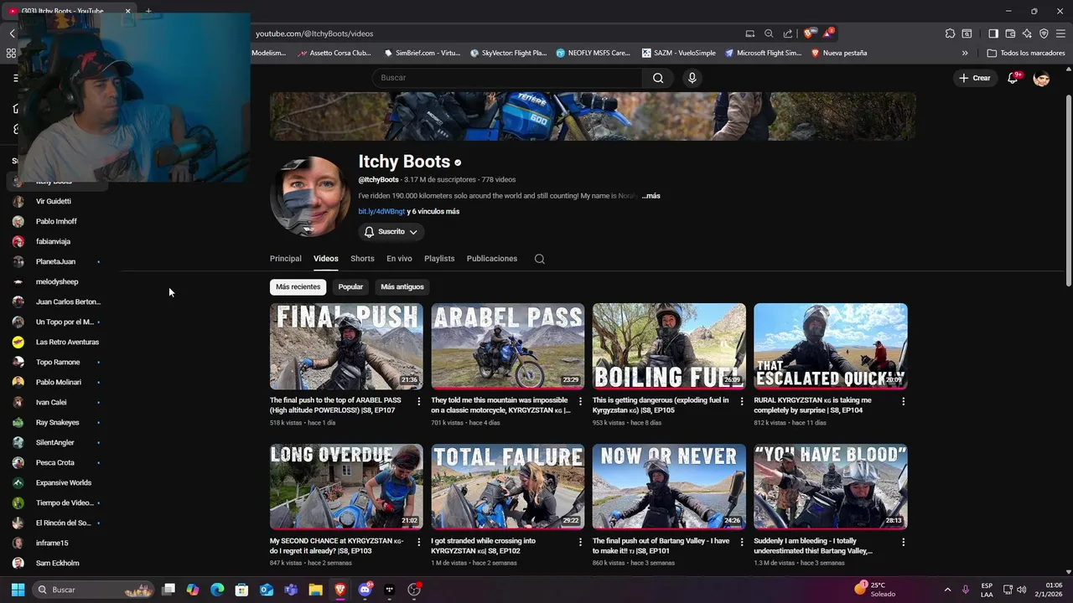
Task: Switch to Playlists channel tab
Action: click(439, 259)
